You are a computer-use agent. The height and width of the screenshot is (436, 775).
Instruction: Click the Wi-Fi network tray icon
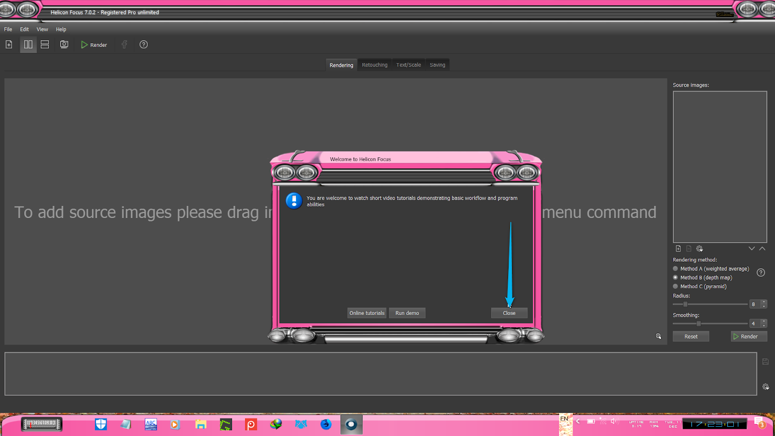point(603,421)
